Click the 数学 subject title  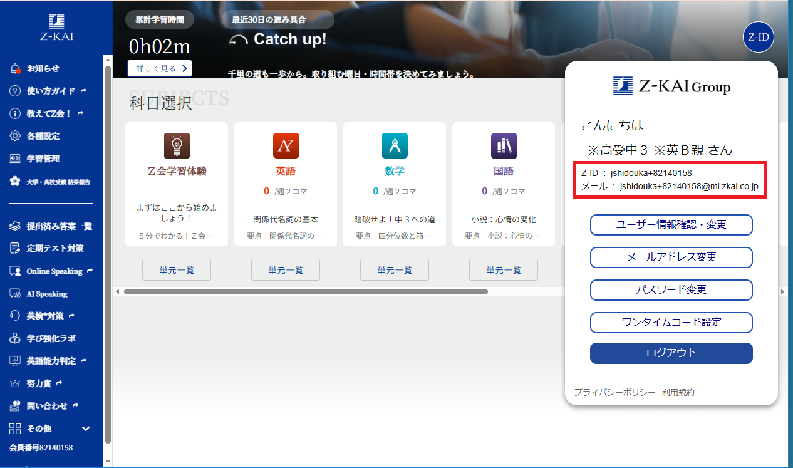395,171
